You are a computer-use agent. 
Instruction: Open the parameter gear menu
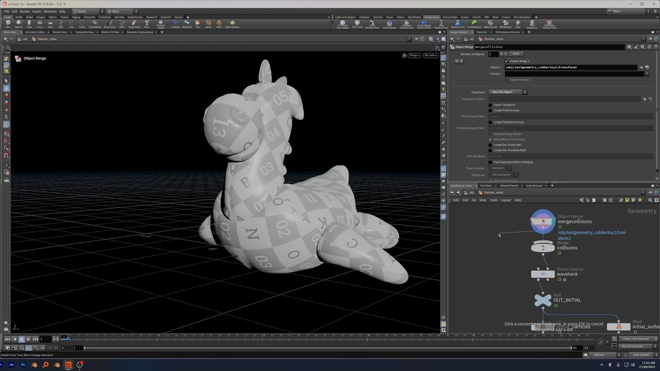coord(629,47)
